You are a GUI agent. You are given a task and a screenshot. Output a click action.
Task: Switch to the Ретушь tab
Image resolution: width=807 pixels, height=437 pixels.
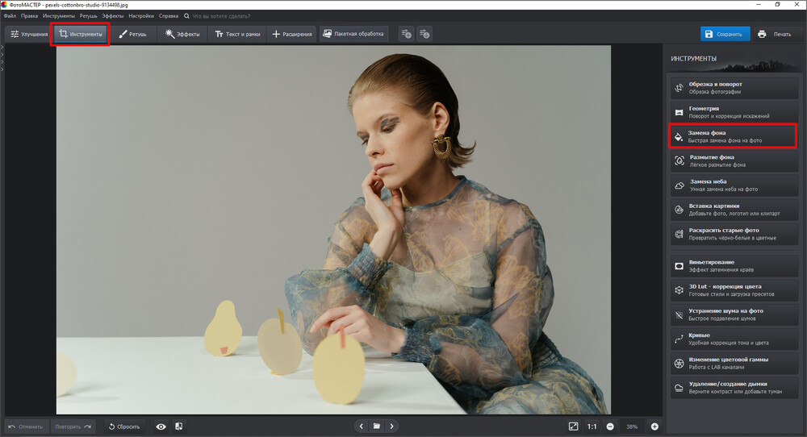133,34
